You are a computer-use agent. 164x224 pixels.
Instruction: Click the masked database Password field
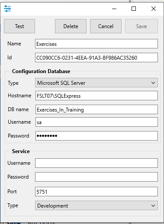[96, 136]
